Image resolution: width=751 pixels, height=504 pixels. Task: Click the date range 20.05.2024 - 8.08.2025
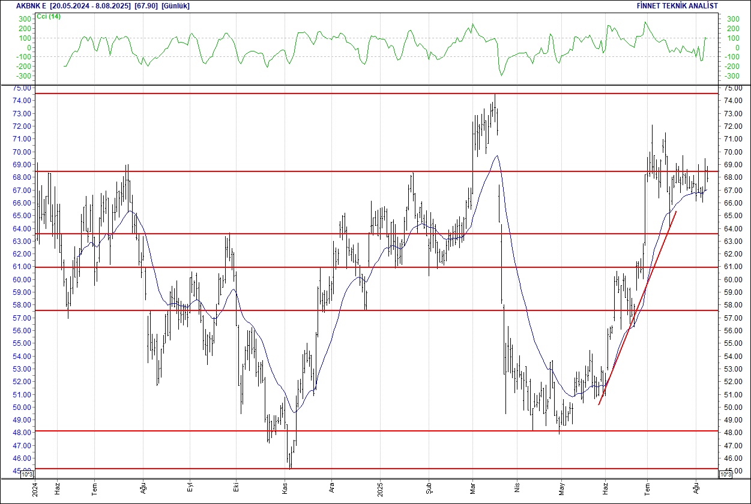91,5
